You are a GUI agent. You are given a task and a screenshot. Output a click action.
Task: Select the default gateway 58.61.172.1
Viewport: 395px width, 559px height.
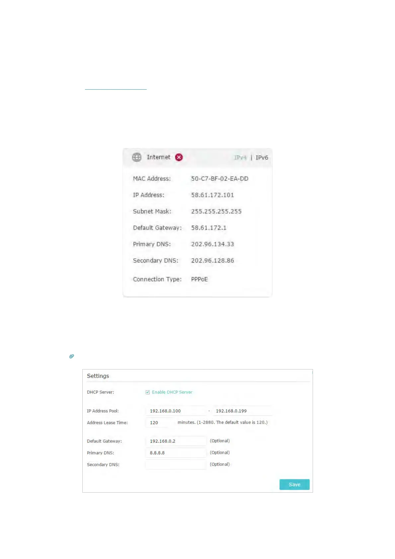[x=208, y=228]
